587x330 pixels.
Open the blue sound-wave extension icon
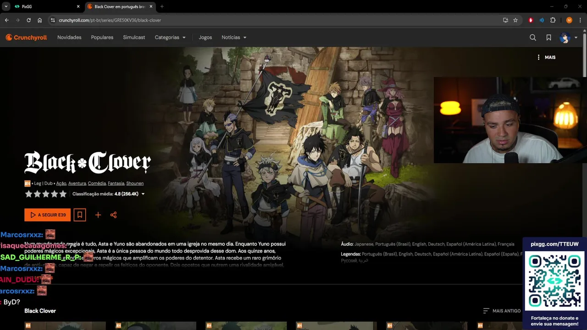point(542,20)
